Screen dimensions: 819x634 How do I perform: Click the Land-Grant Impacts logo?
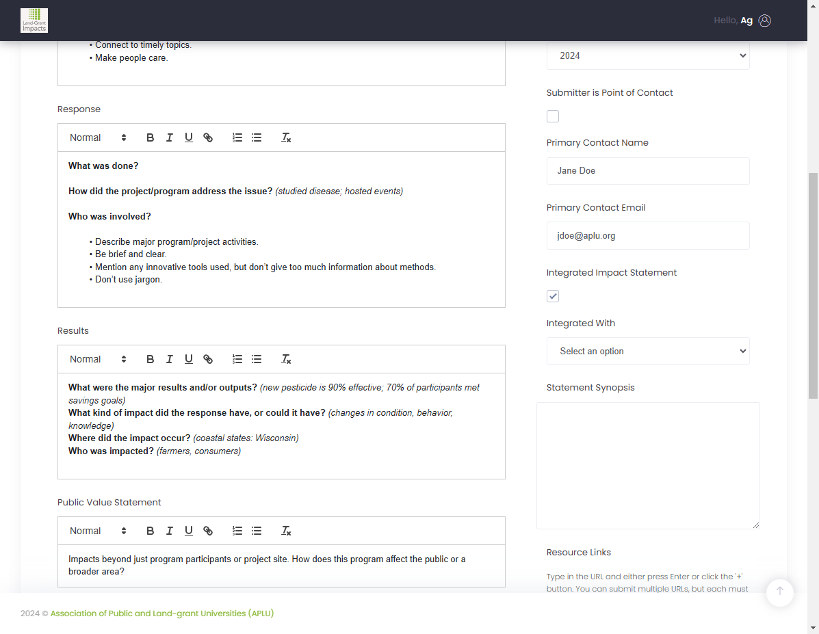(x=34, y=21)
